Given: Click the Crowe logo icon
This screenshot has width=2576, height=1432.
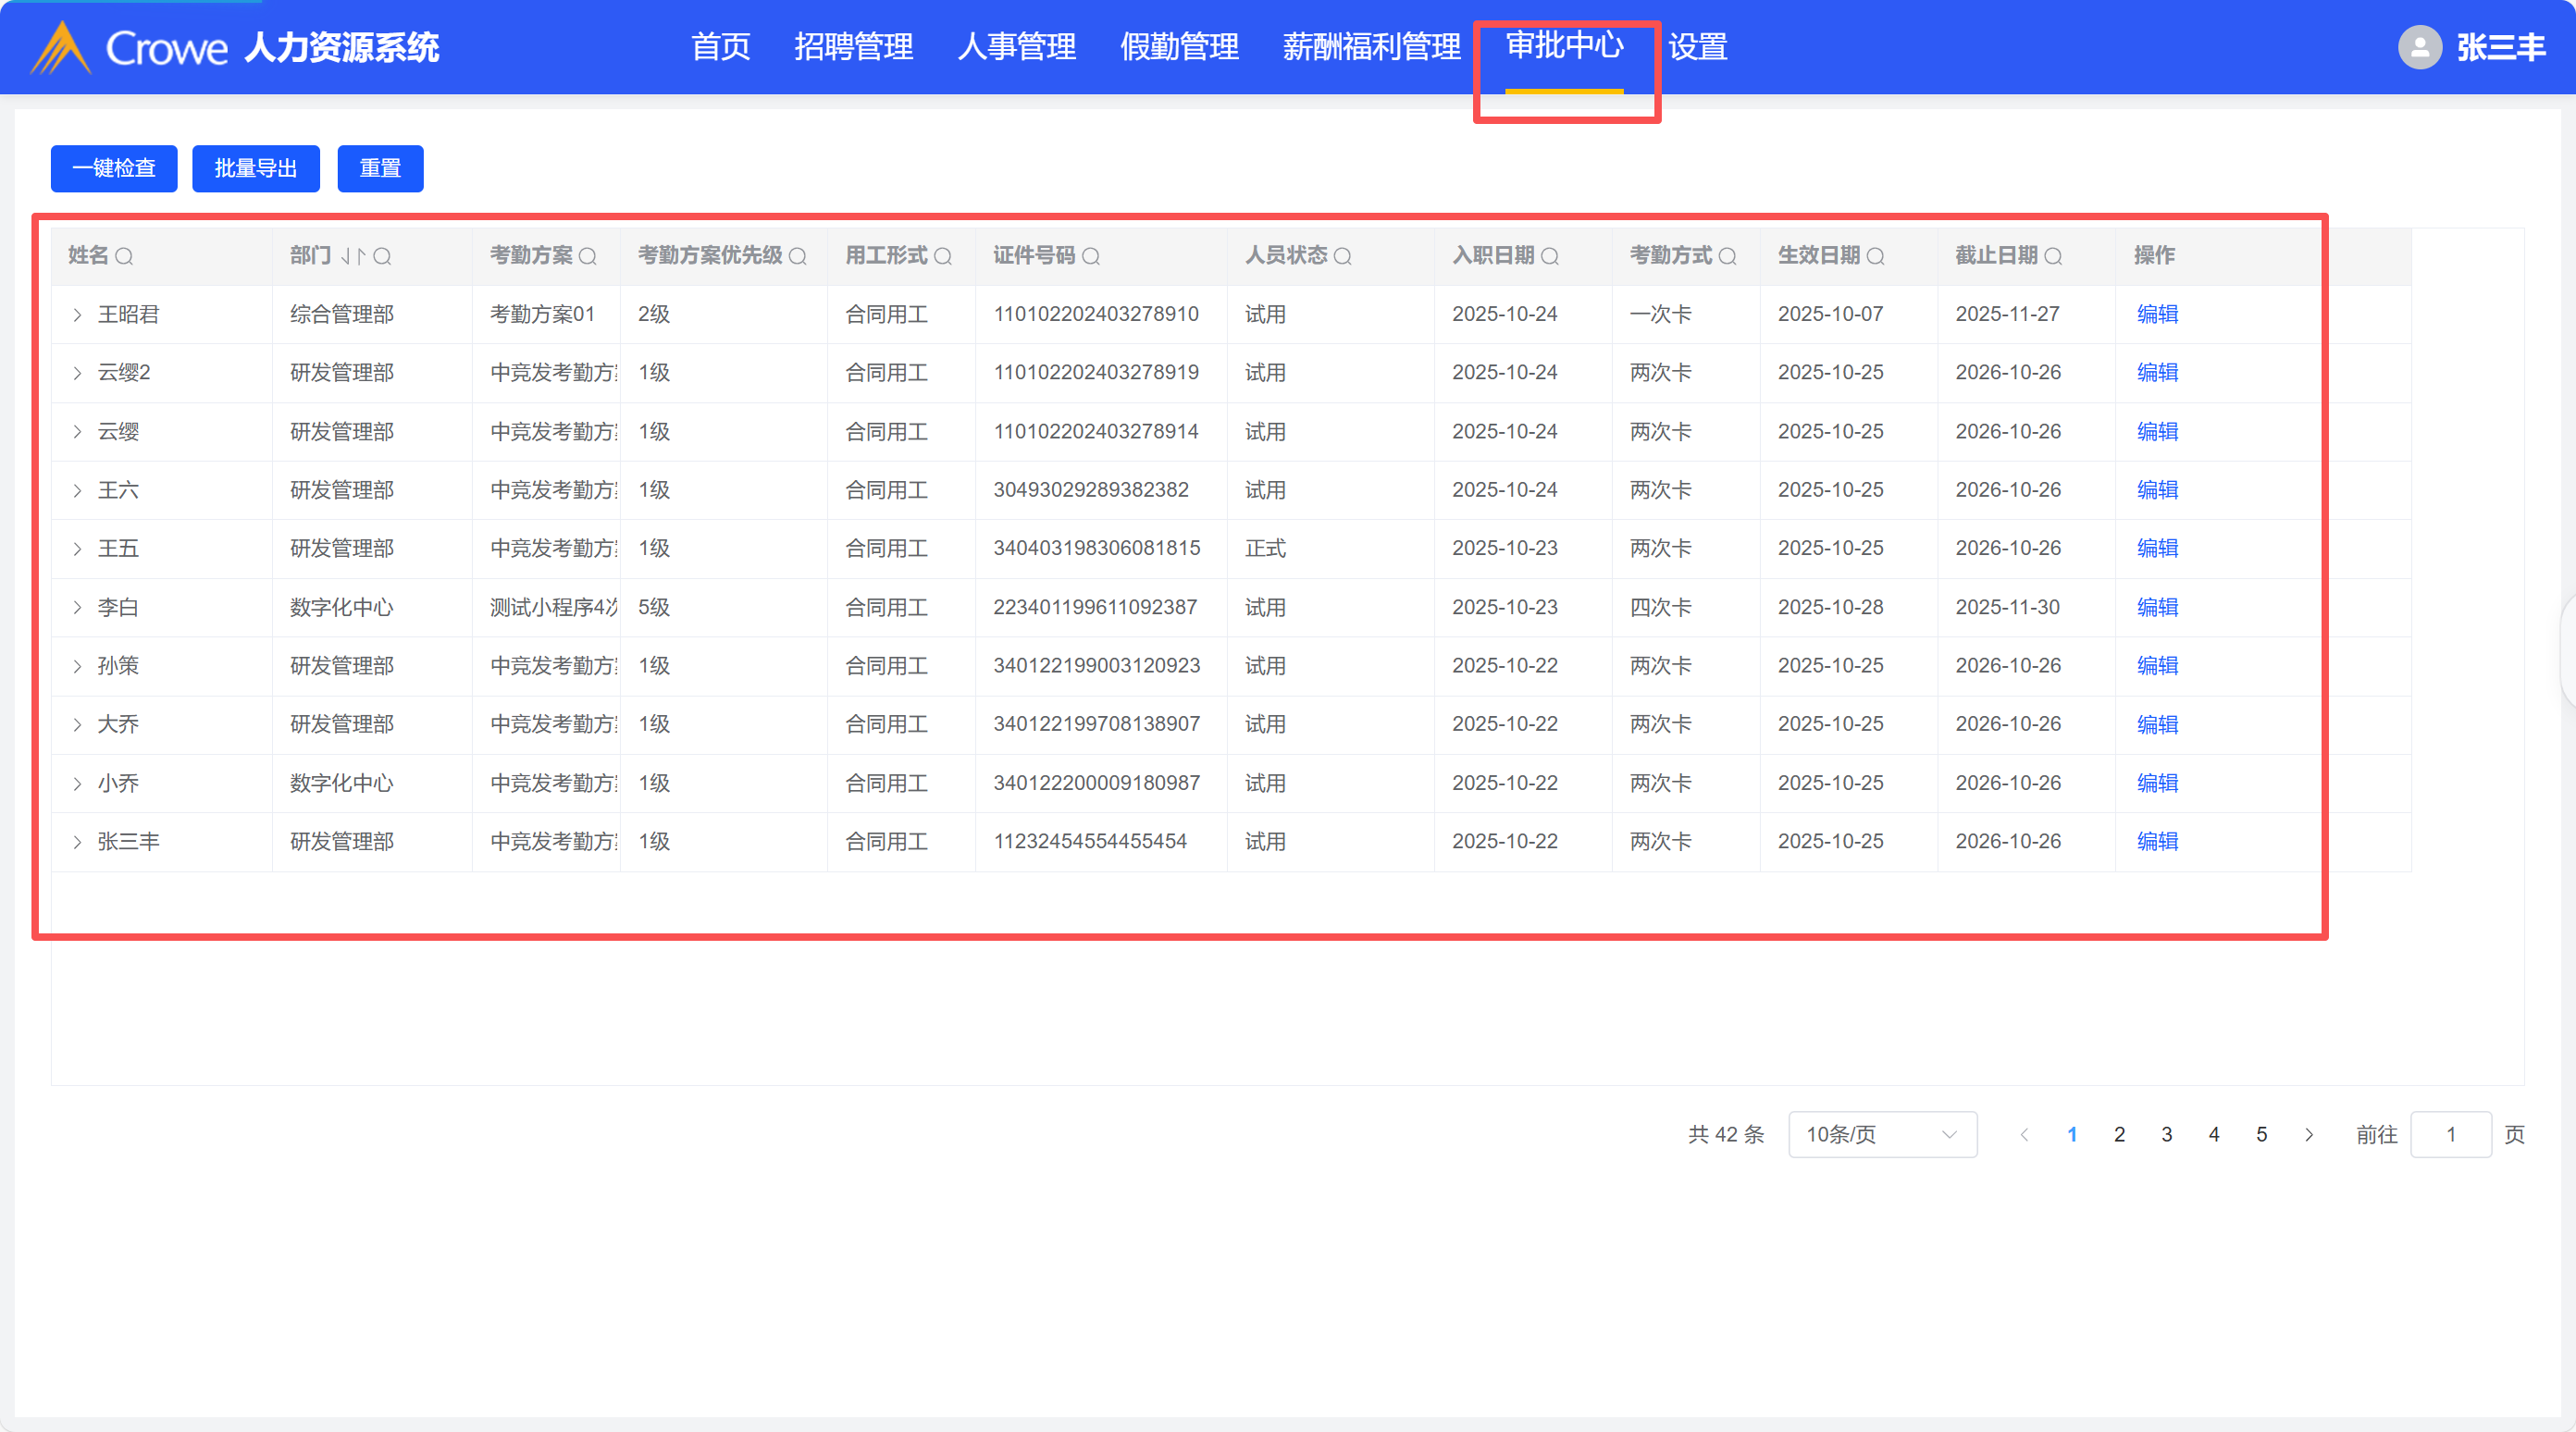Looking at the screenshot, I should [61, 47].
